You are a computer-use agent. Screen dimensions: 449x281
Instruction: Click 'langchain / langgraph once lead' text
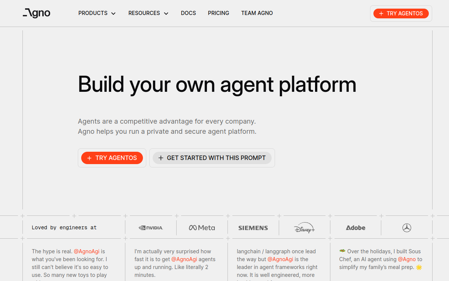click(277, 251)
